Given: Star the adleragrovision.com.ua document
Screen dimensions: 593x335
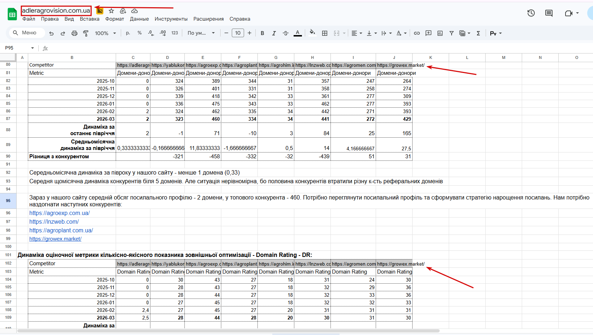Looking at the screenshot, I should tap(111, 11).
